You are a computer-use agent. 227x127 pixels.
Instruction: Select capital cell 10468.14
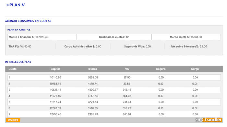click(55, 84)
